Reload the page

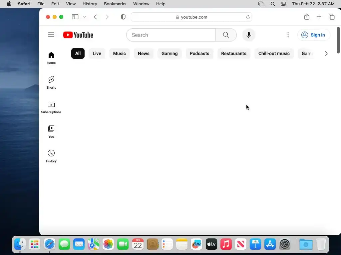[248, 17]
